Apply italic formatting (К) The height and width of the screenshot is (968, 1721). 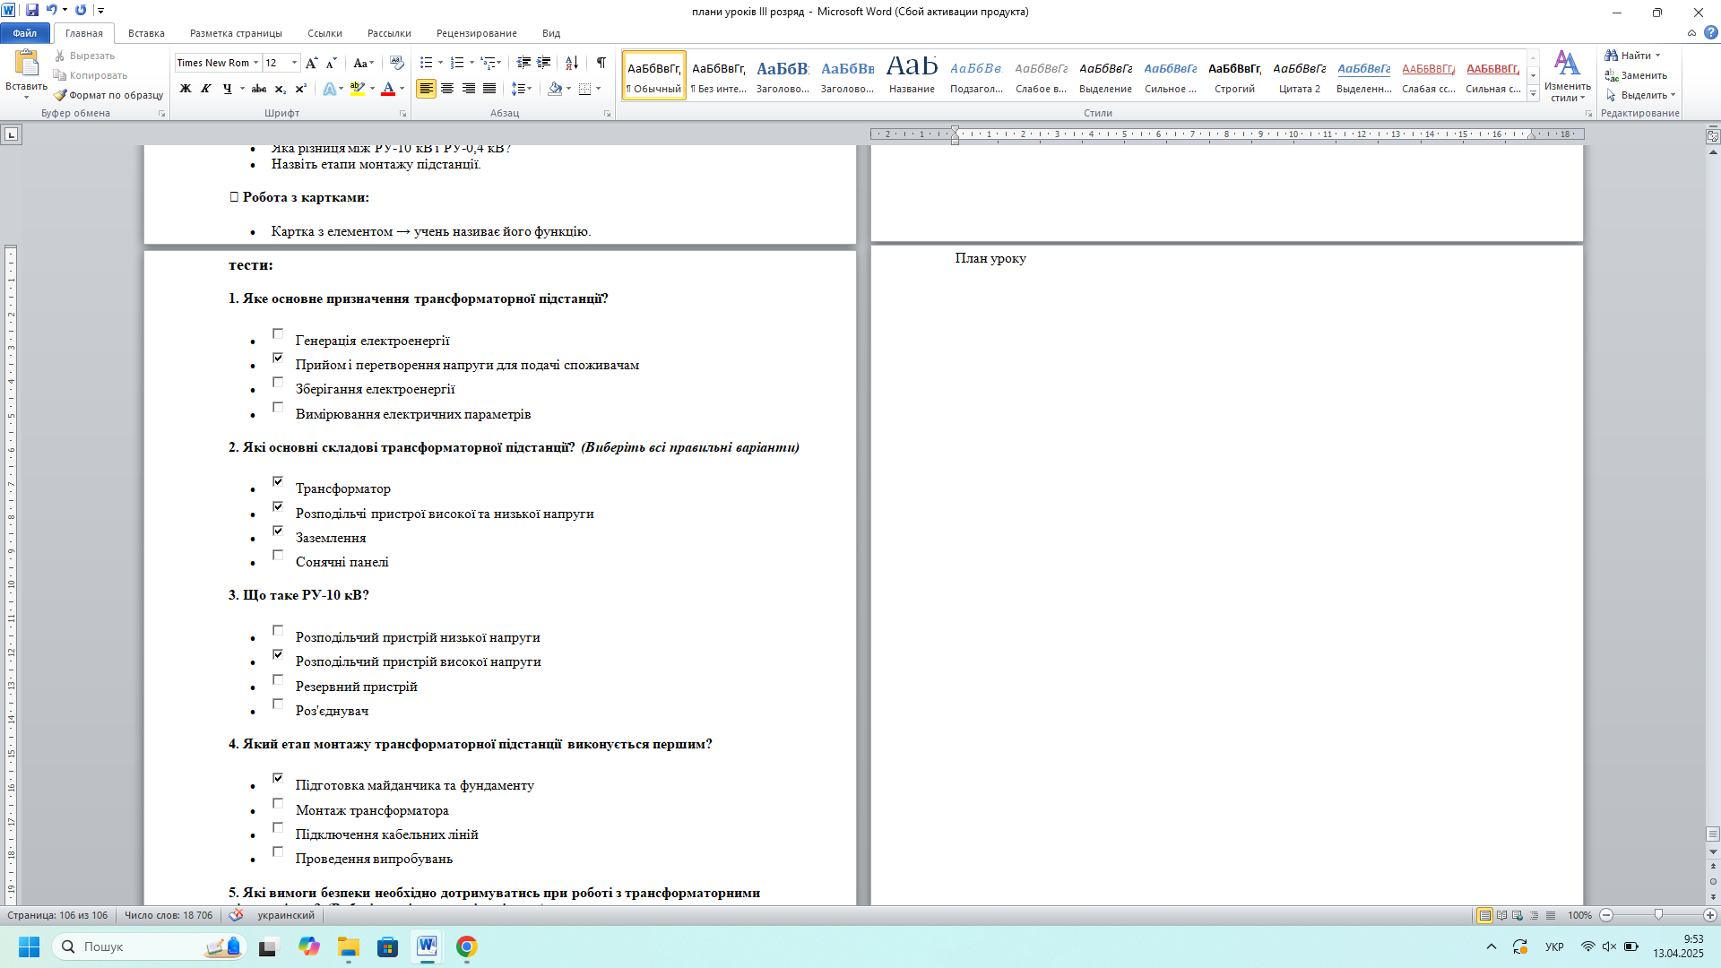[206, 89]
